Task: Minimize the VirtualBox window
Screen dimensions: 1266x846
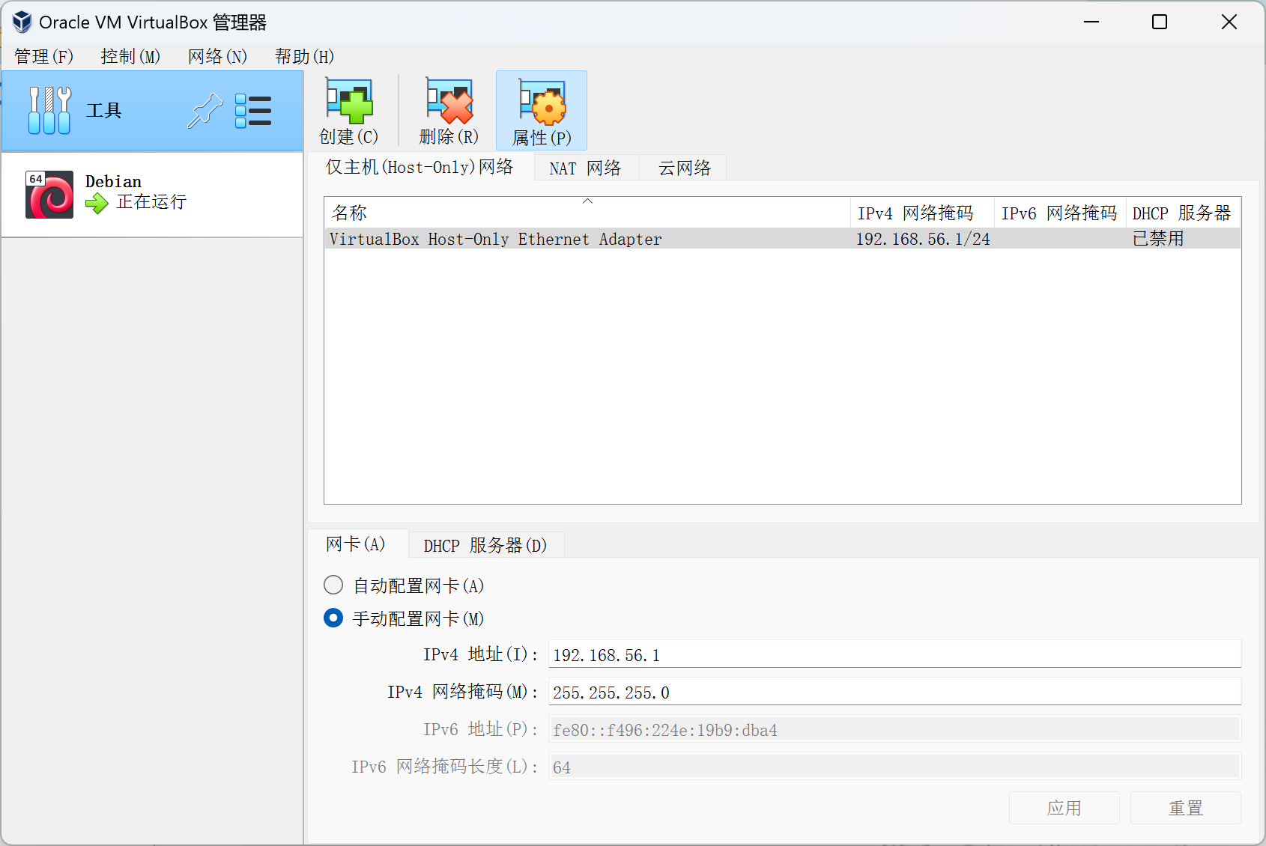Action: [1091, 22]
